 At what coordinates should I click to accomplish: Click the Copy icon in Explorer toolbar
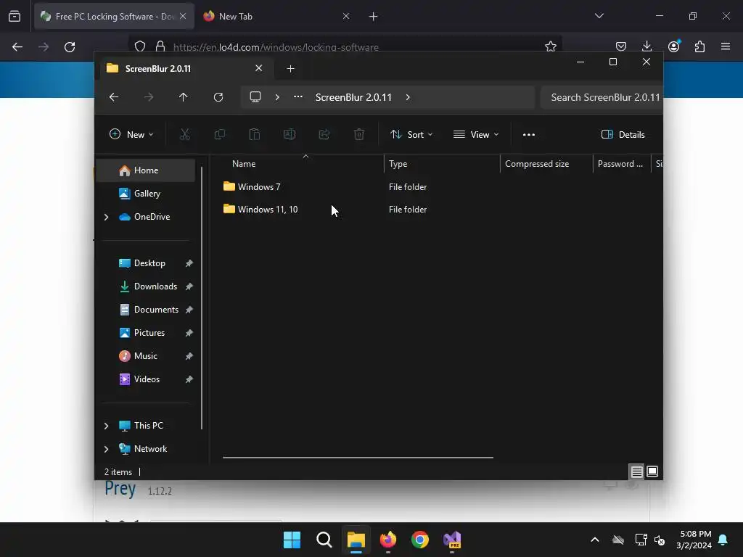[x=219, y=134]
